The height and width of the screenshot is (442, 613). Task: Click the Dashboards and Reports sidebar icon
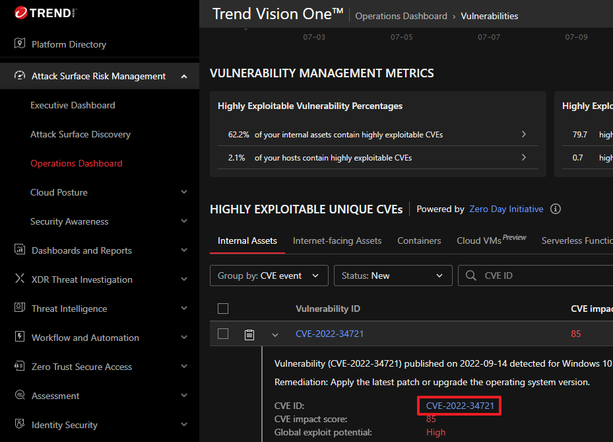coord(20,250)
